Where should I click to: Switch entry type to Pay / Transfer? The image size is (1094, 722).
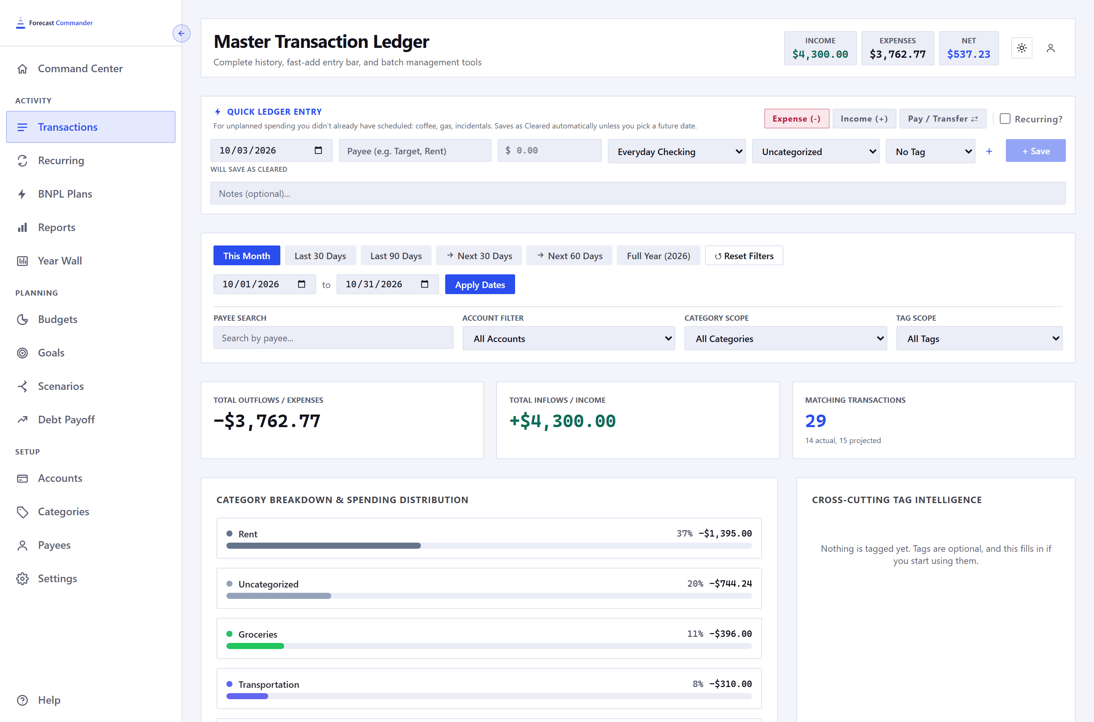(942, 119)
